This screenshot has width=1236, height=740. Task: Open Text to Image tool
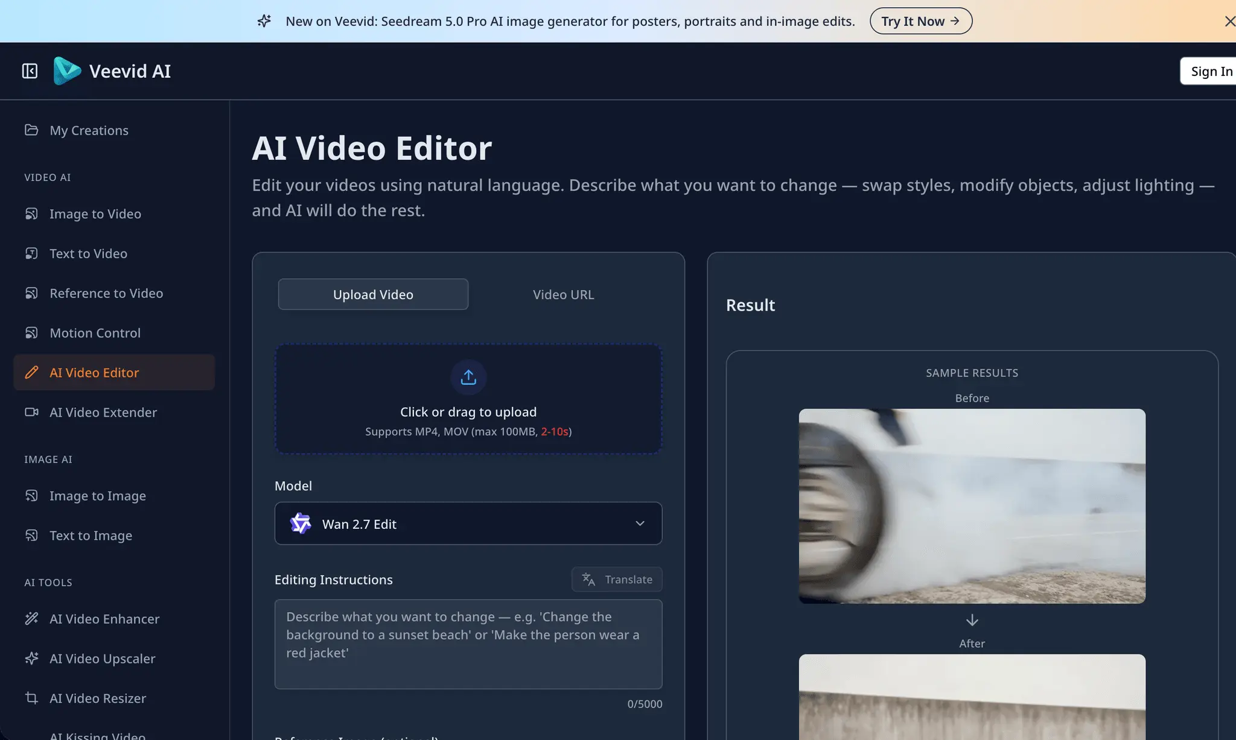pyautogui.click(x=114, y=536)
